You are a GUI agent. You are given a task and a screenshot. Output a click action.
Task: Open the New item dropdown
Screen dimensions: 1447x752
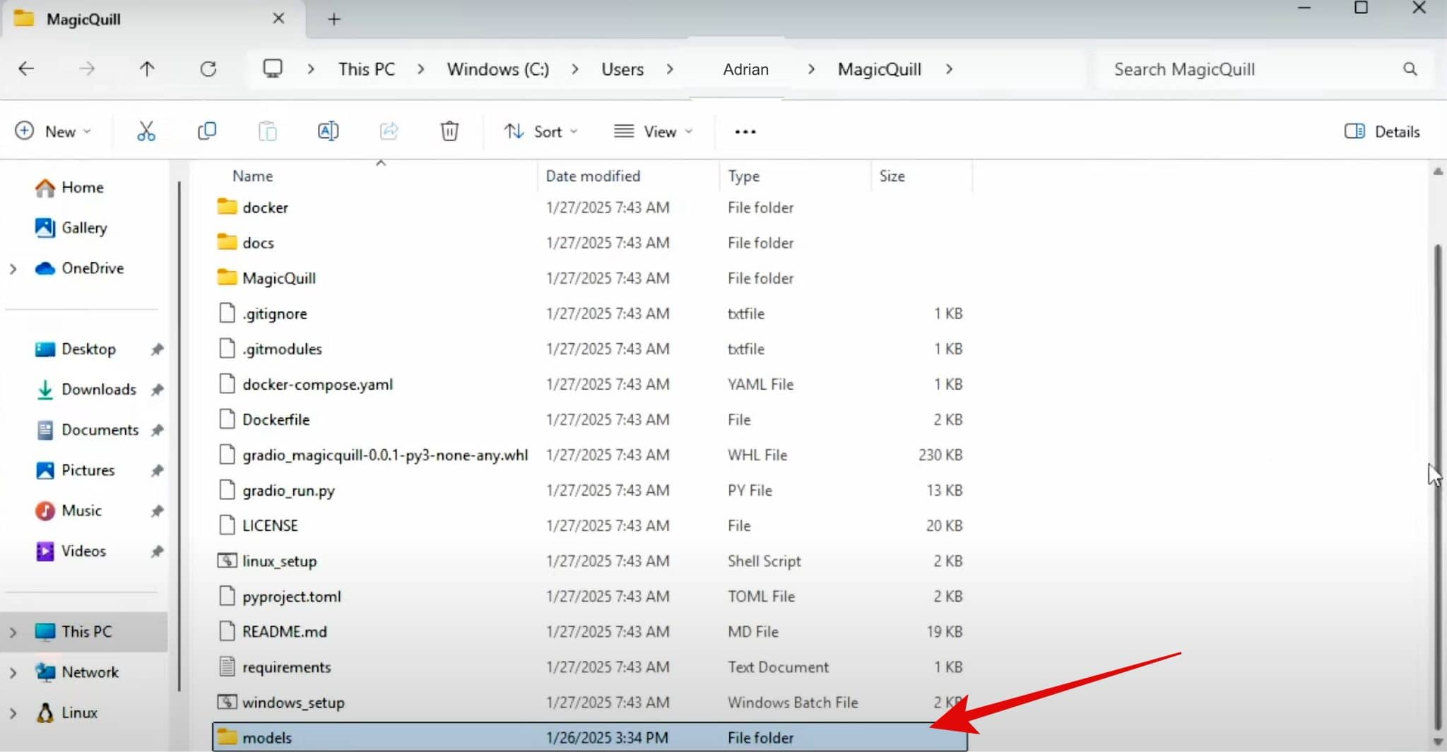(54, 131)
